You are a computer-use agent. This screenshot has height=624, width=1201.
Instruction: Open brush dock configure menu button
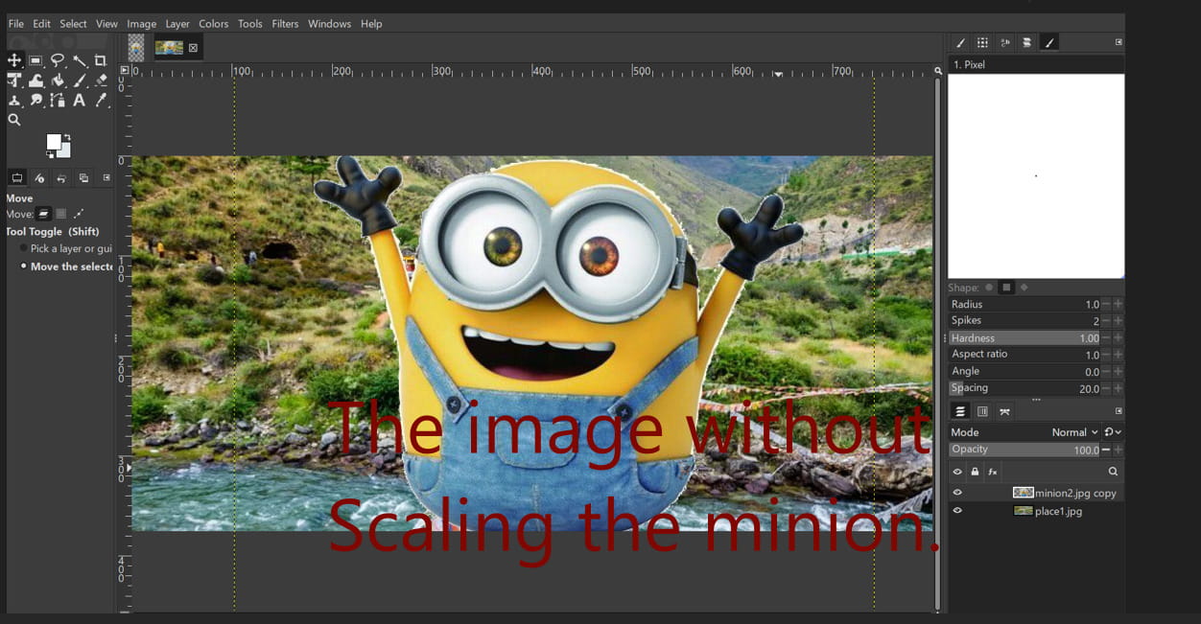1119,42
